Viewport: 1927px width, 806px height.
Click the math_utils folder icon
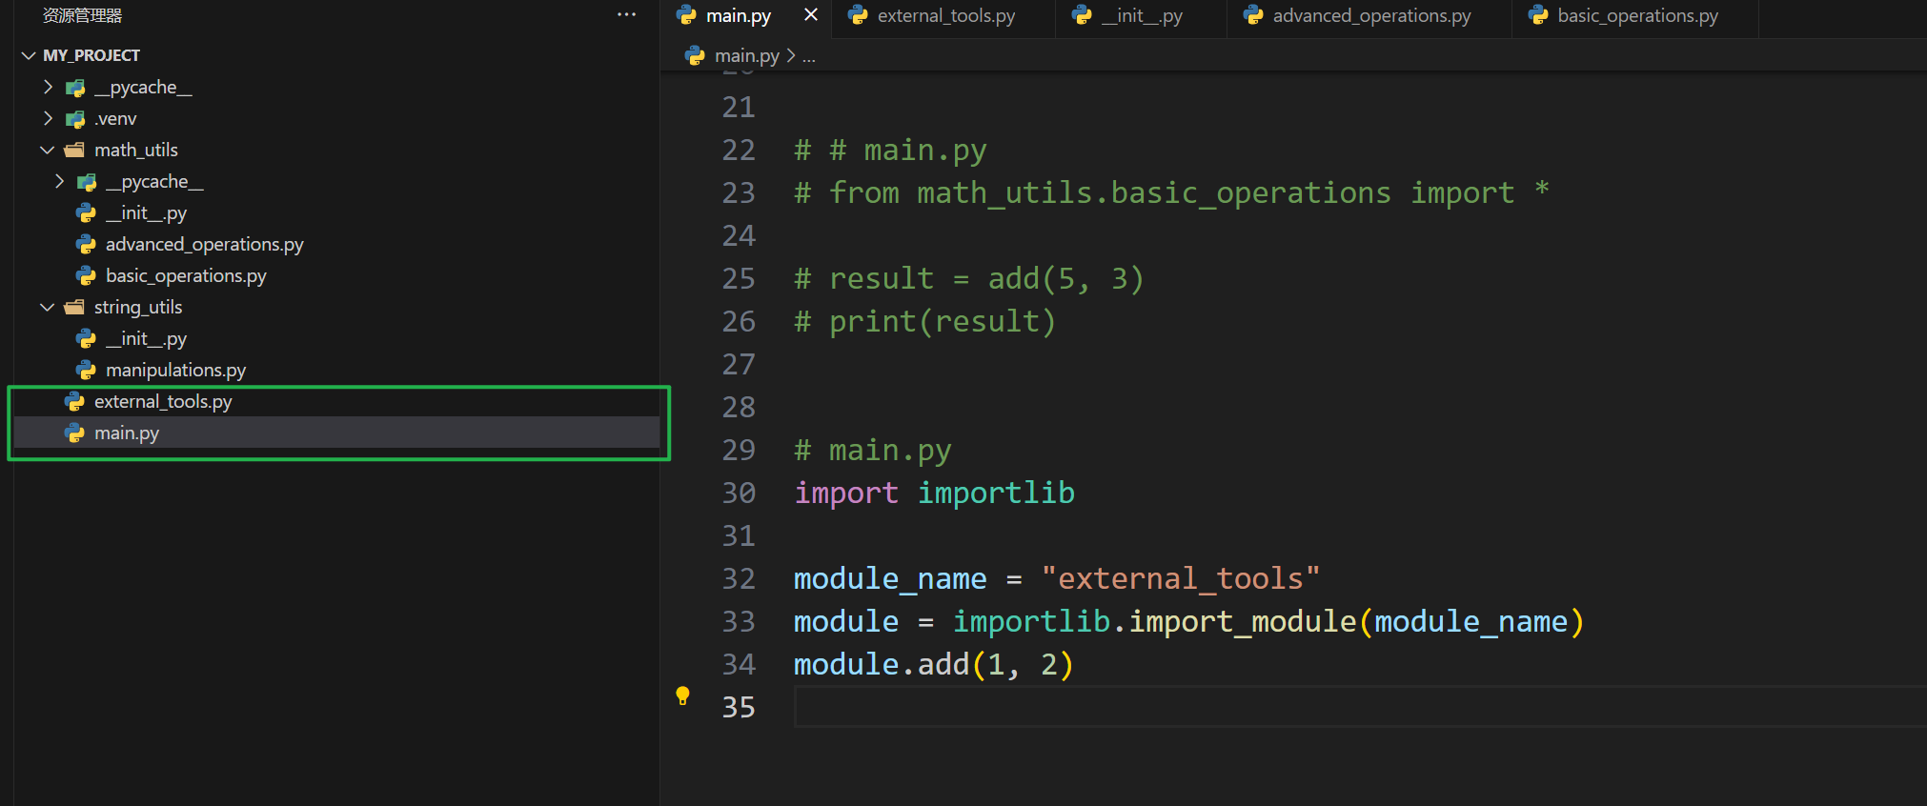tap(74, 151)
